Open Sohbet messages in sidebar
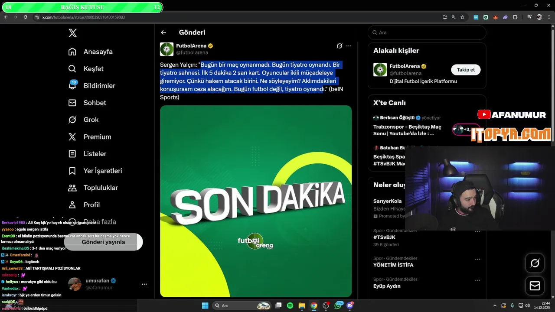The image size is (555, 312). pyautogui.click(x=87, y=103)
